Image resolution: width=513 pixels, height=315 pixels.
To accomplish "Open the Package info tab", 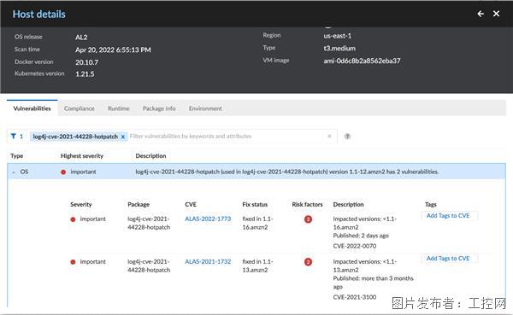I will tap(159, 108).
